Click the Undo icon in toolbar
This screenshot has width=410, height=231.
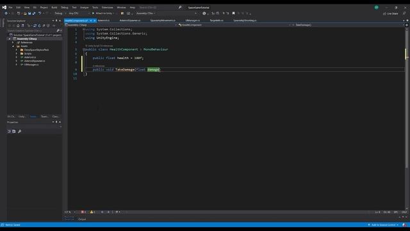(40, 13)
